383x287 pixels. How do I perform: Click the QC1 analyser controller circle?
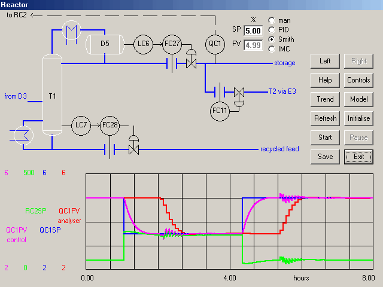(x=215, y=44)
